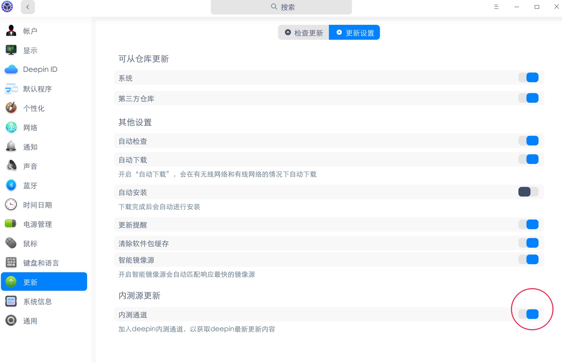Viewport: 562px width, 363px height.
Task: Click the Control Center app logo icon
Action: [x=7, y=7]
